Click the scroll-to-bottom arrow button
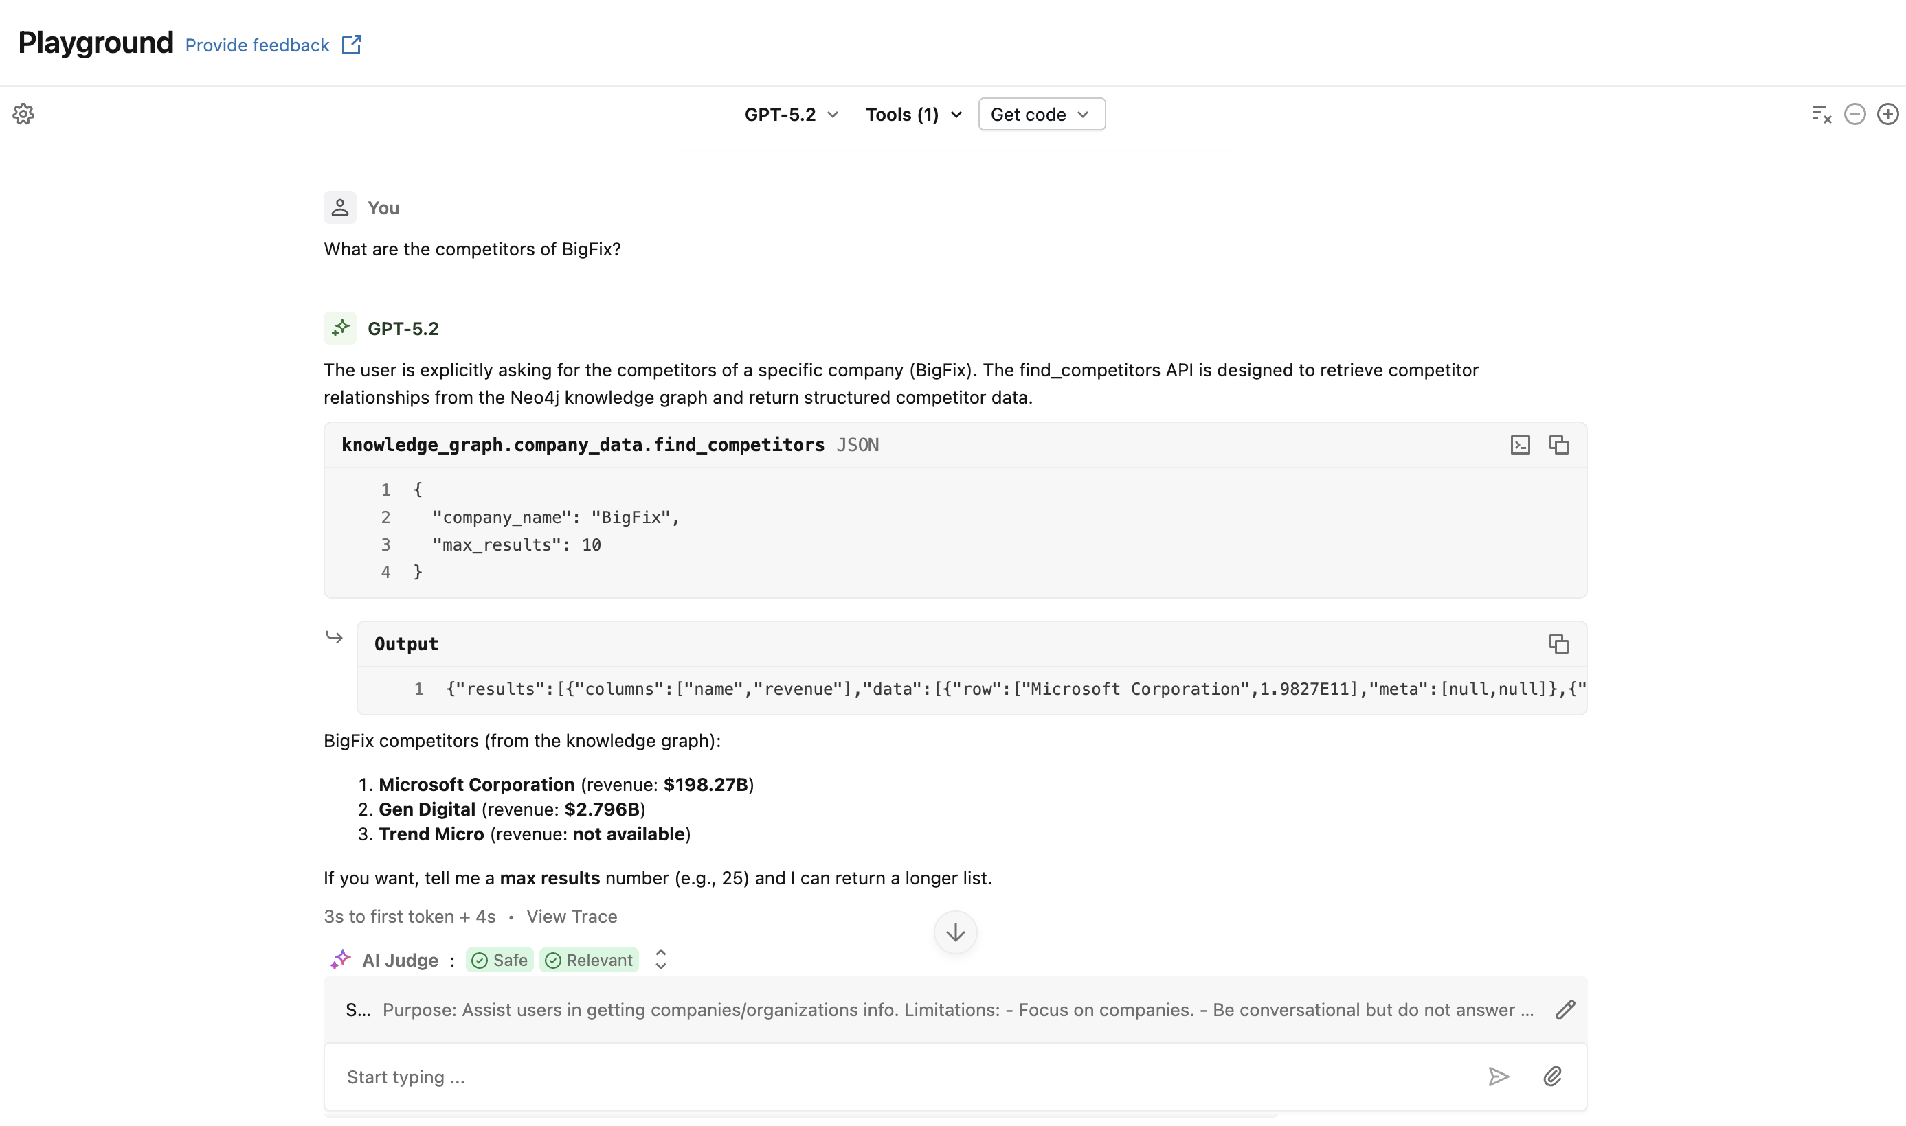Viewport: 1906px width, 1126px height. pyautogui.click(x=954, y=932)
